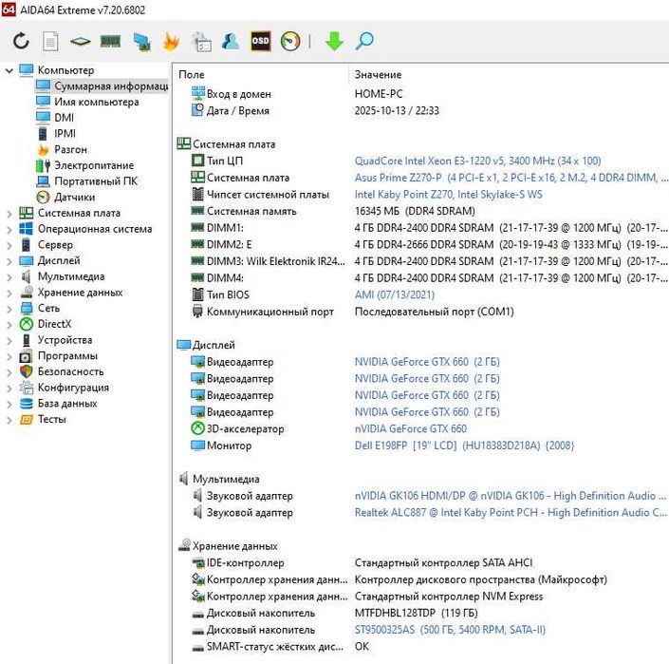Launch the flame stability test icon
669x664 pixels.
pyautogui.click(x=172, y=42)
